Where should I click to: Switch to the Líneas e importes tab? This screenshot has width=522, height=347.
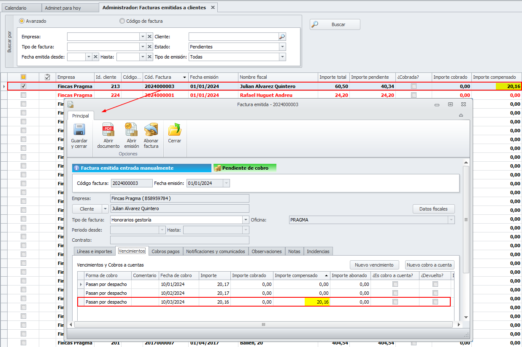click(95, 251)
